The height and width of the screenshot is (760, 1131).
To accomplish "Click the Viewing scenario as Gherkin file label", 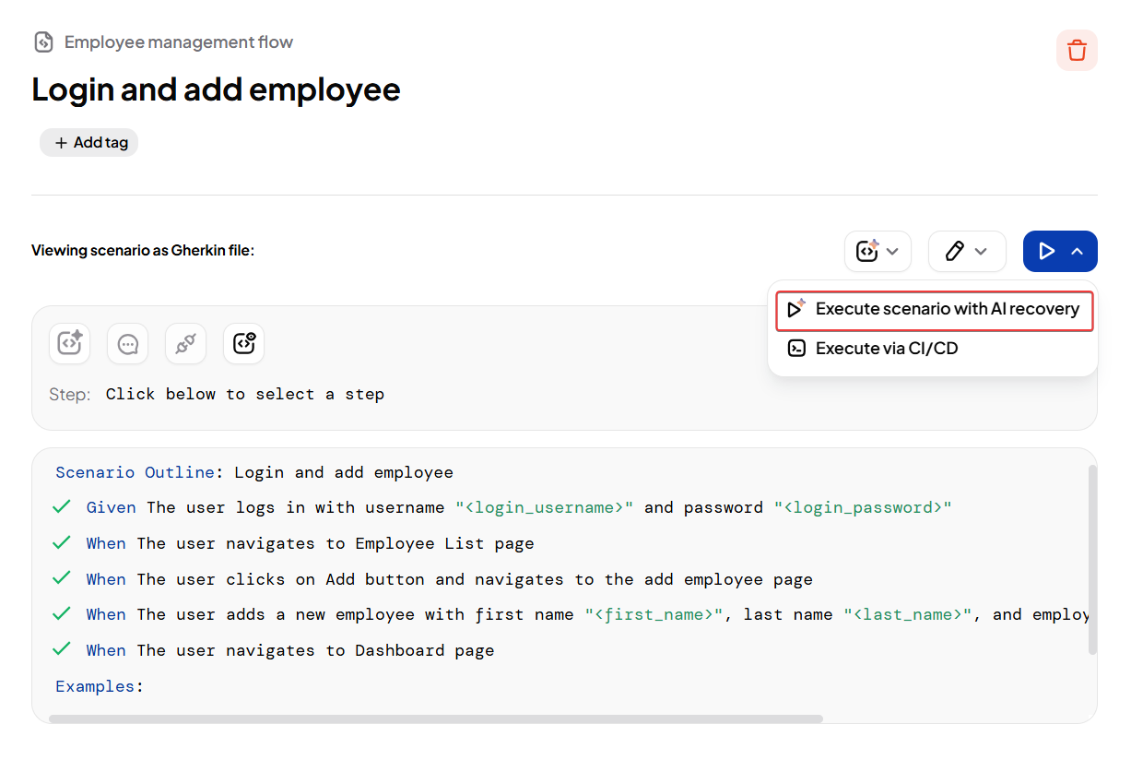I will pos(143,251).
